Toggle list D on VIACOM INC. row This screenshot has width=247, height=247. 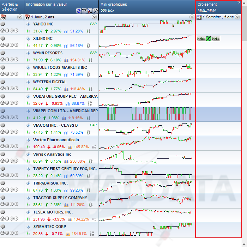(16, 132)
